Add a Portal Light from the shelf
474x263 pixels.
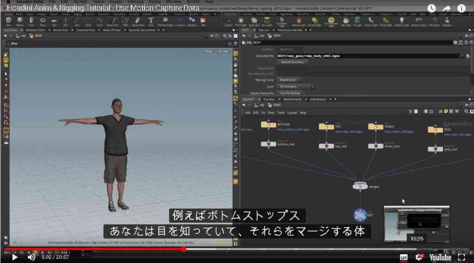386,21
